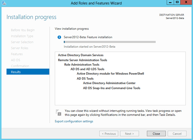The image size is (193, 140).
Task: Click the Cancel button
Action: coord(177,133)
